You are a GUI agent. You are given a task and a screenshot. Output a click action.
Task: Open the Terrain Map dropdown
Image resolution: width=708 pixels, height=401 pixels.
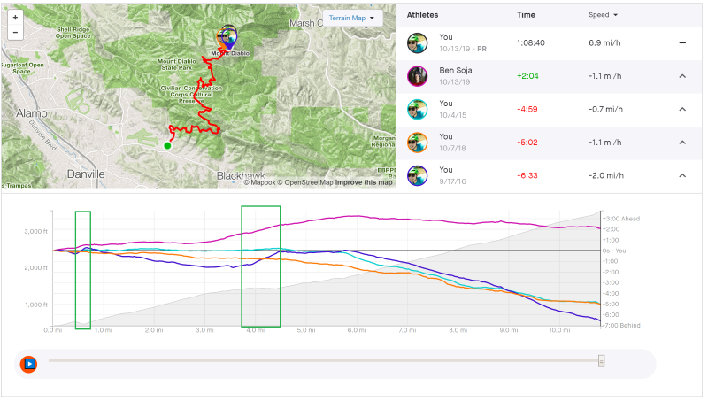(x=352, y=18)
